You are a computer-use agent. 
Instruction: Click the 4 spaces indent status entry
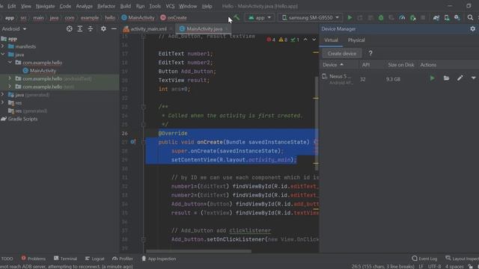click(x=454, y=266)
